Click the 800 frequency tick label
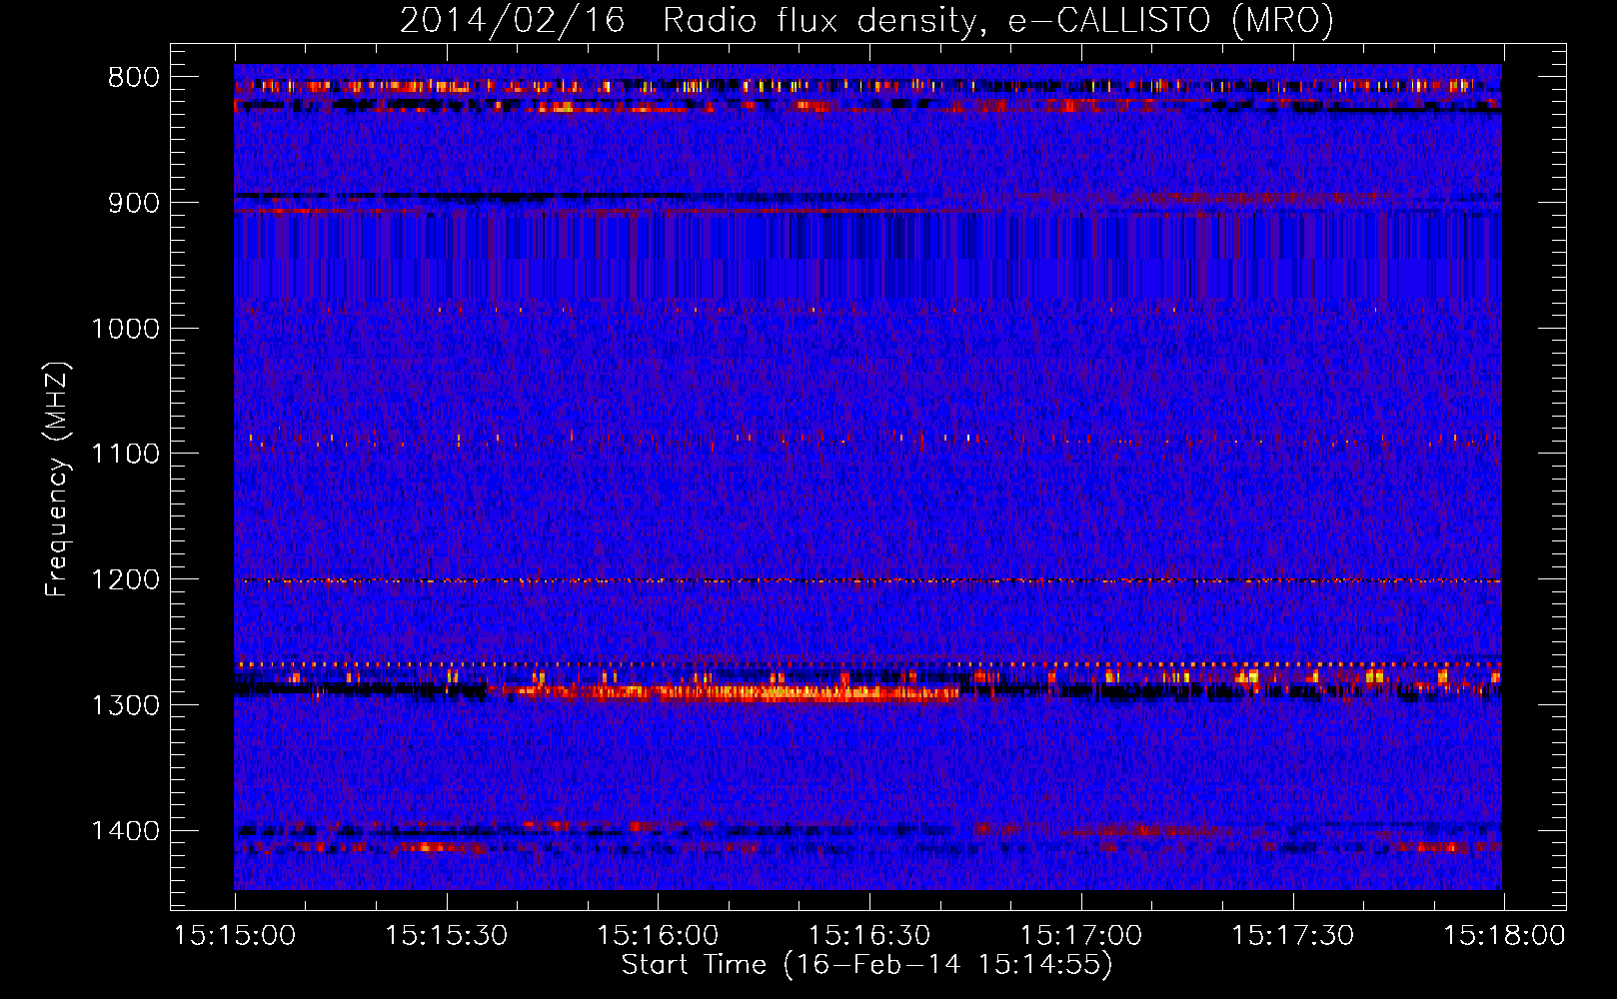Viewport: 1617px width, 999px height. tap(134, 78)
